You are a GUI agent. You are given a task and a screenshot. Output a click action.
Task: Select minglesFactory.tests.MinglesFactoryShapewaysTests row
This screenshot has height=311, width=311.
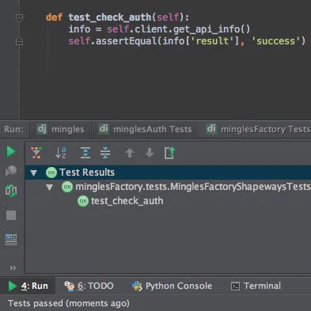[x=168, y=187]
